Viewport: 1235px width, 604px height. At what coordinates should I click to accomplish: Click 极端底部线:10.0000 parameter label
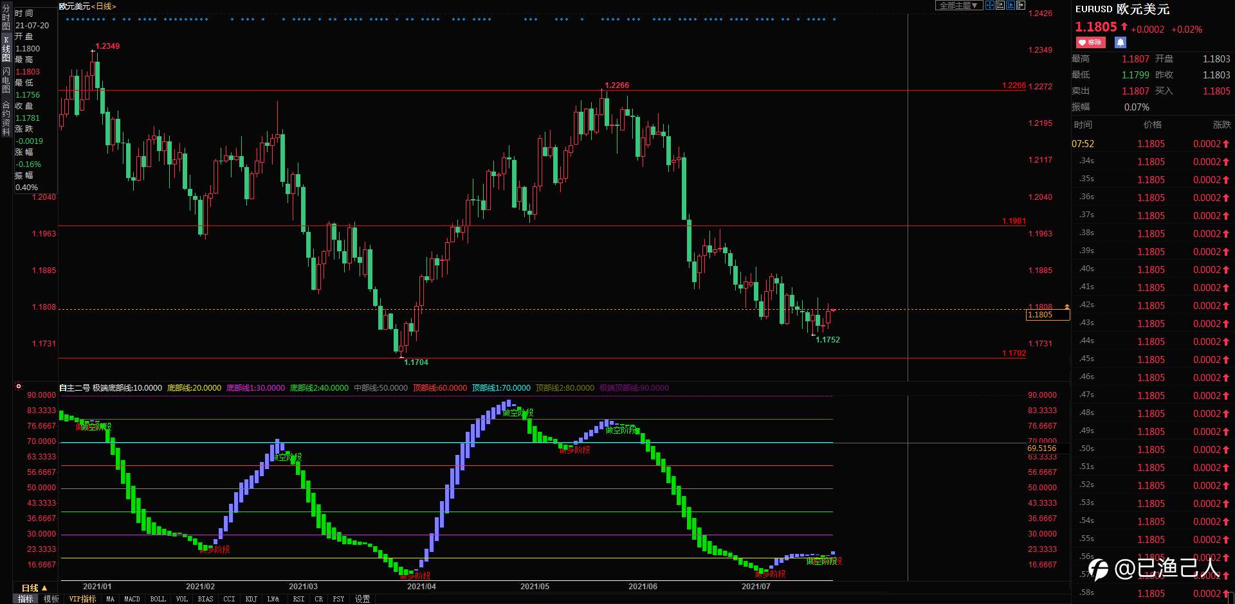tap(127, 387)
